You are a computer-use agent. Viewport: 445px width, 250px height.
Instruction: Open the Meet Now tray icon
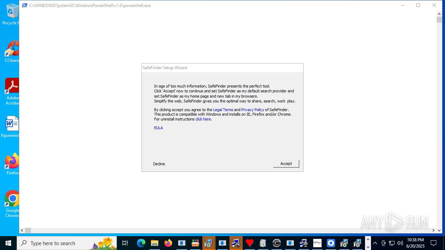pyautogui.click(x=383, y=243)
